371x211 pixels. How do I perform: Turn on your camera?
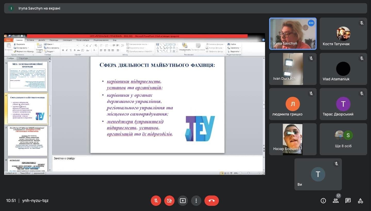click(169, 201)
